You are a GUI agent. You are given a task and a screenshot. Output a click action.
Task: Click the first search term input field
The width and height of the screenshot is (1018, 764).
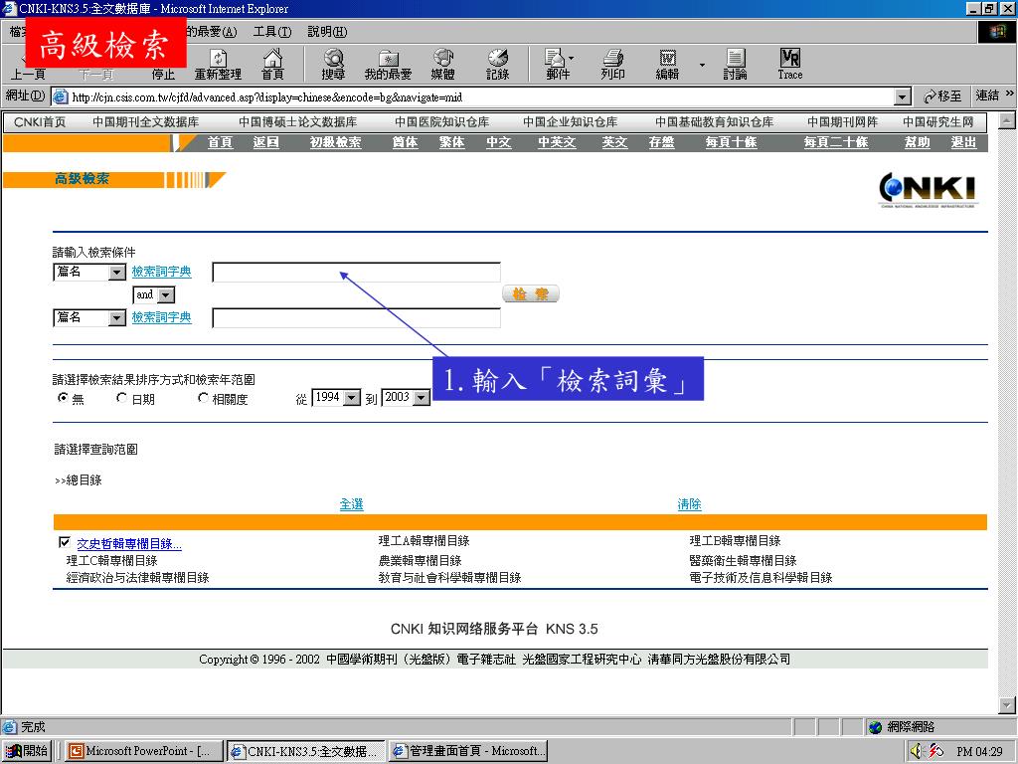pos(357,273)
